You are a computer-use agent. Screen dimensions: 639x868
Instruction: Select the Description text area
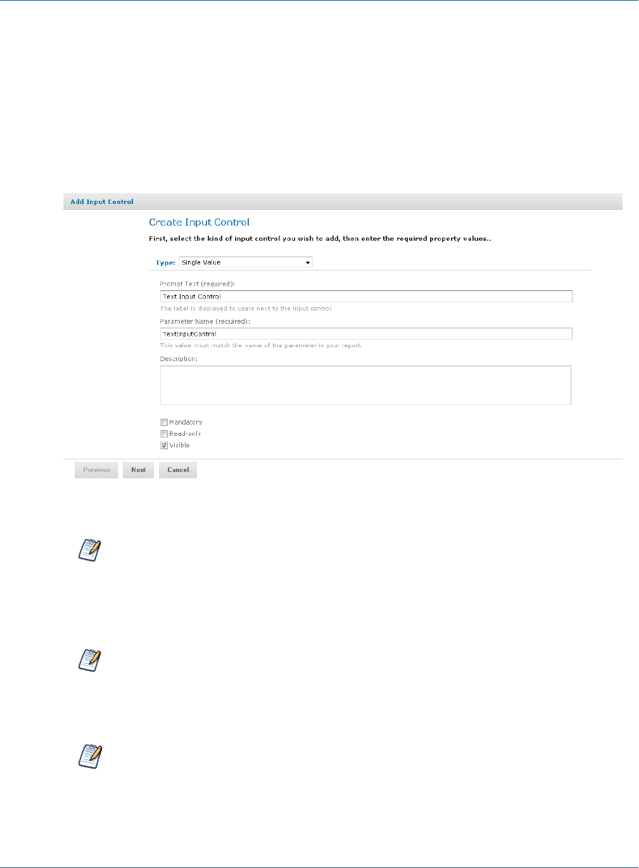[365, 385]
